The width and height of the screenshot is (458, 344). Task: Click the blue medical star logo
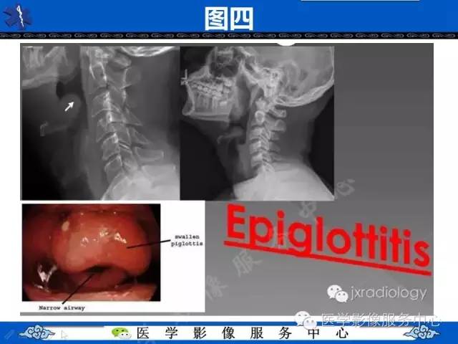(x=17, y=17)
